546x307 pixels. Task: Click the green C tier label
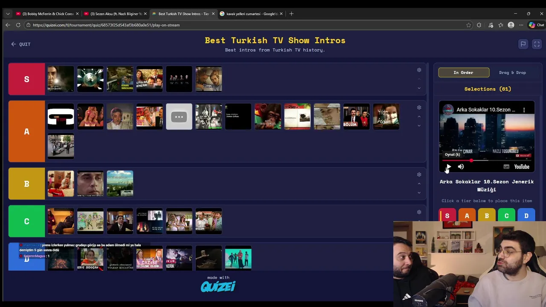tap(26, 221)
